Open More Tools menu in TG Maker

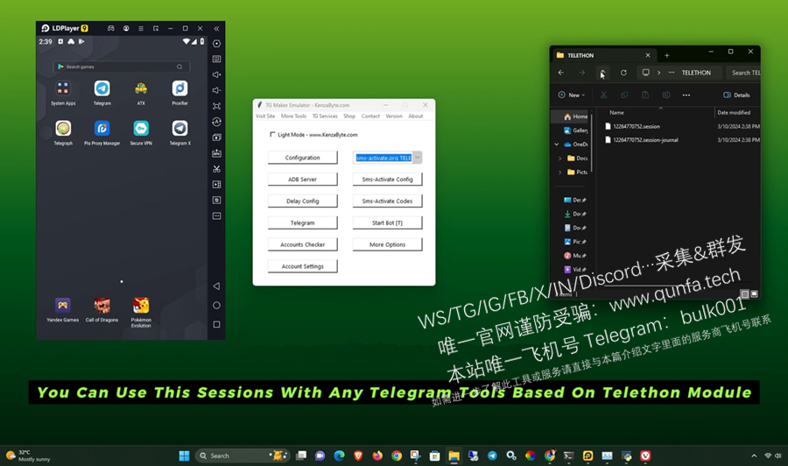[293, 116]
